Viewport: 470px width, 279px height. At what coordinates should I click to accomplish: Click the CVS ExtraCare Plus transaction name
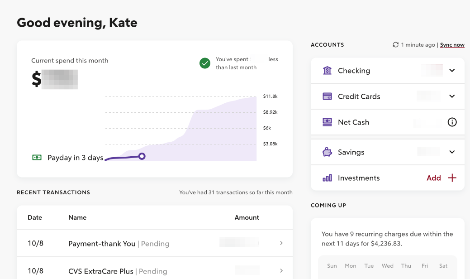point(101,271)
